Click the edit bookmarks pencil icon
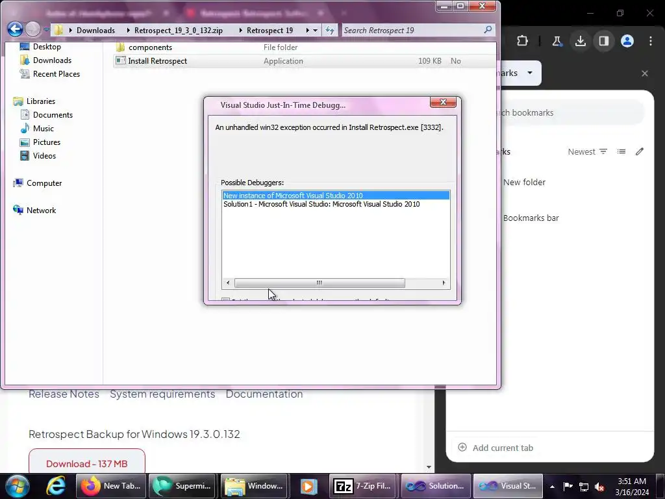Screen dimensions: 665x499 pos(640,151)
